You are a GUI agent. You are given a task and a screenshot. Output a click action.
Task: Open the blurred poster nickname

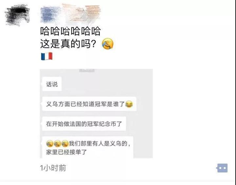70,13
